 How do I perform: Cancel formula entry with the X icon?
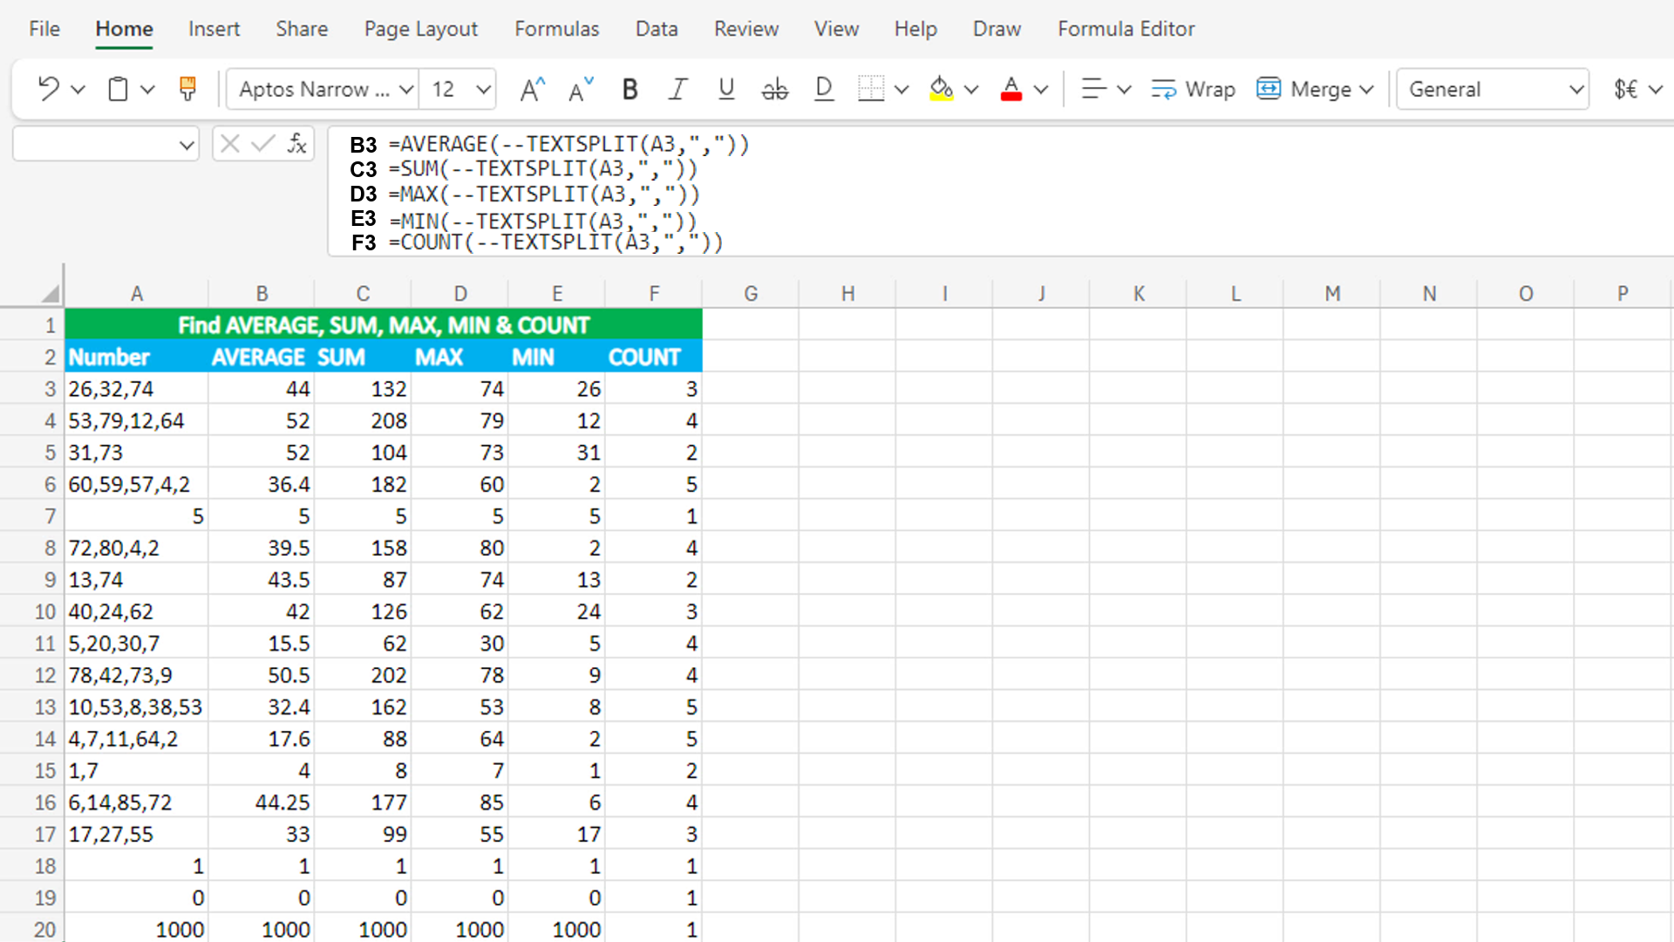tap(230, 143)
